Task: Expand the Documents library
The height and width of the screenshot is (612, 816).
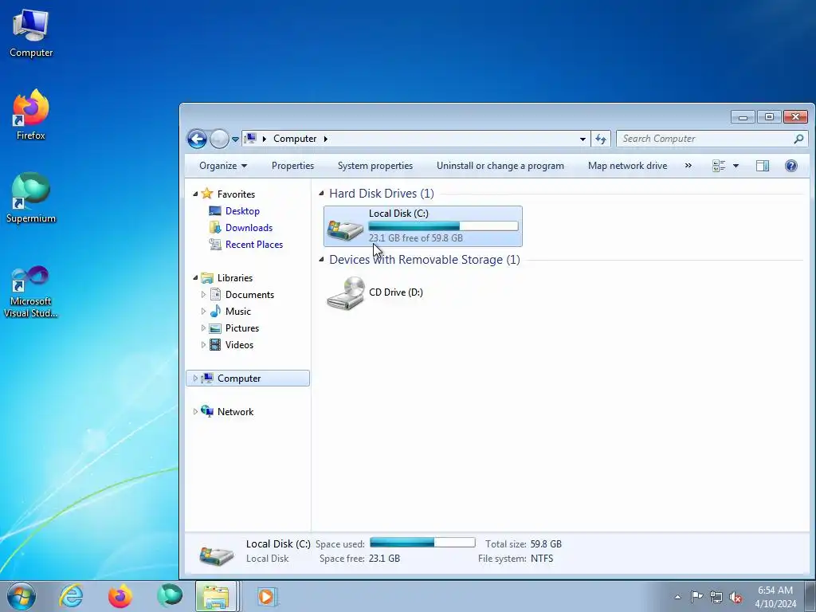Action: click(203, 295)
